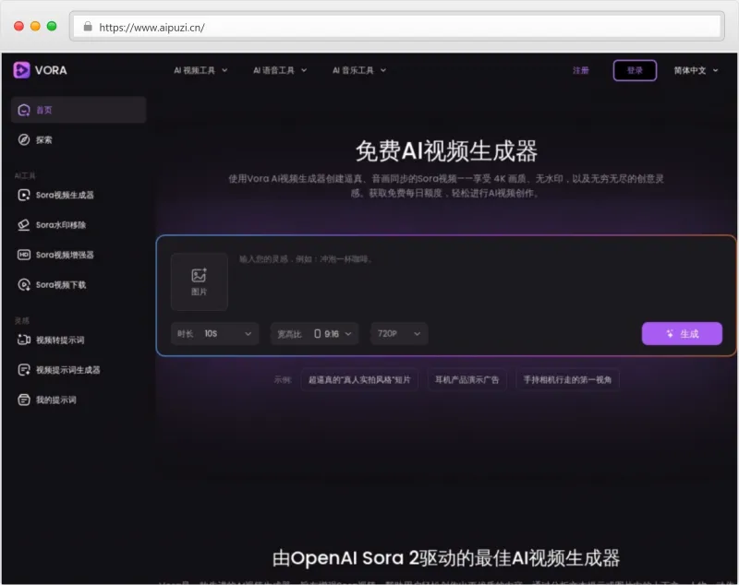Select the 耳机产品演示广告 example prompt
Viewport: 739px width, 585px height.
pyautogui.click(x=466, y=379)
